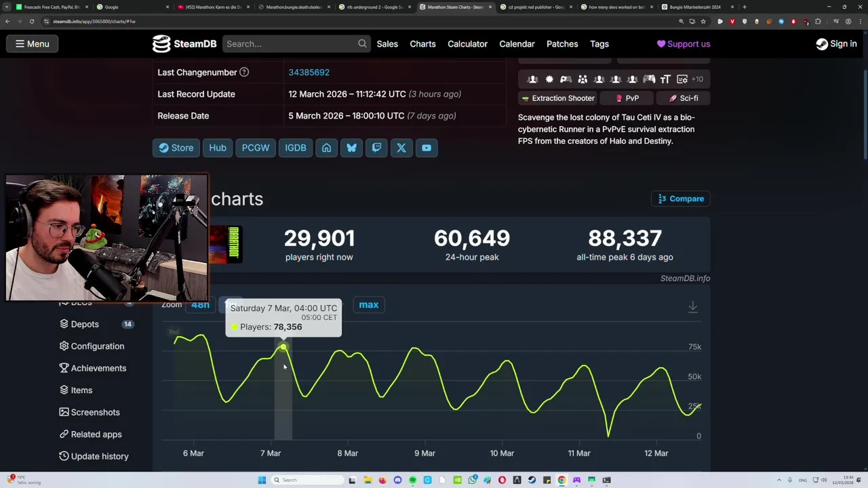Open the Bluesky butterfly link

351,148
